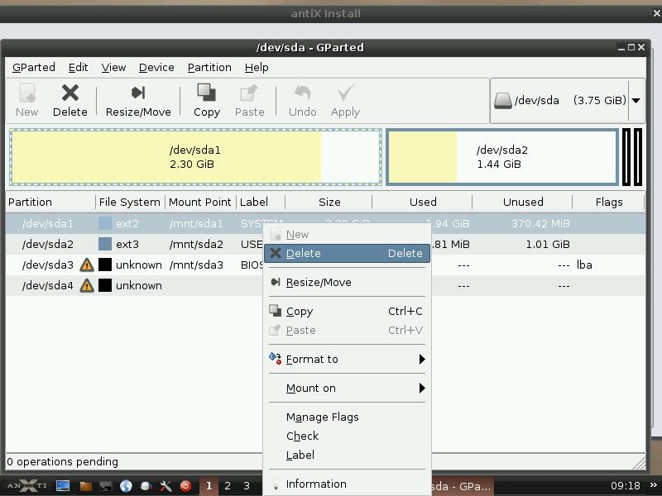This screenshot has width=662, height=496.
Task: Click the warning icon next to /dev/sda3
Action: [x=87, y=265]
